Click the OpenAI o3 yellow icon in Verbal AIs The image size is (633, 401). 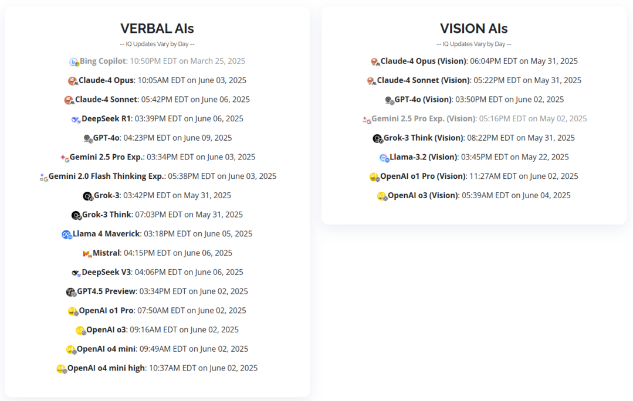81,331
